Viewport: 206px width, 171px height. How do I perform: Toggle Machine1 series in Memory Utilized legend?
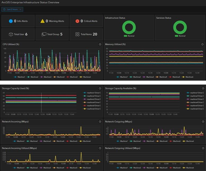coord(122,77)
